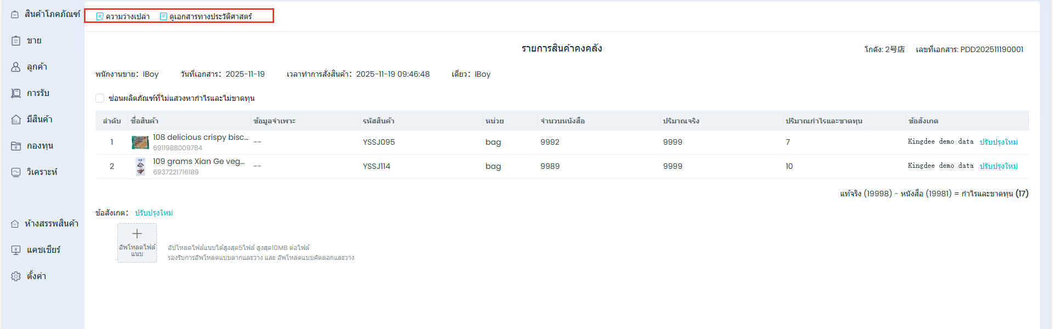Screen dimensions: 1053x329
Task: Toggle the hide zero profit-loss products checkbox
Action: (100, 98)
